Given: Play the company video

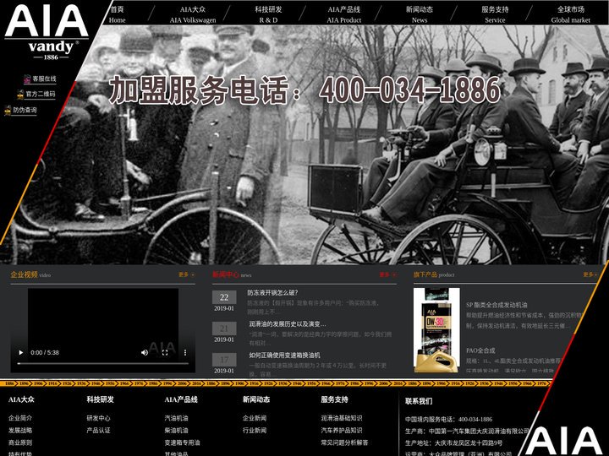Looking at the screenshot, I should click(21, 352).
